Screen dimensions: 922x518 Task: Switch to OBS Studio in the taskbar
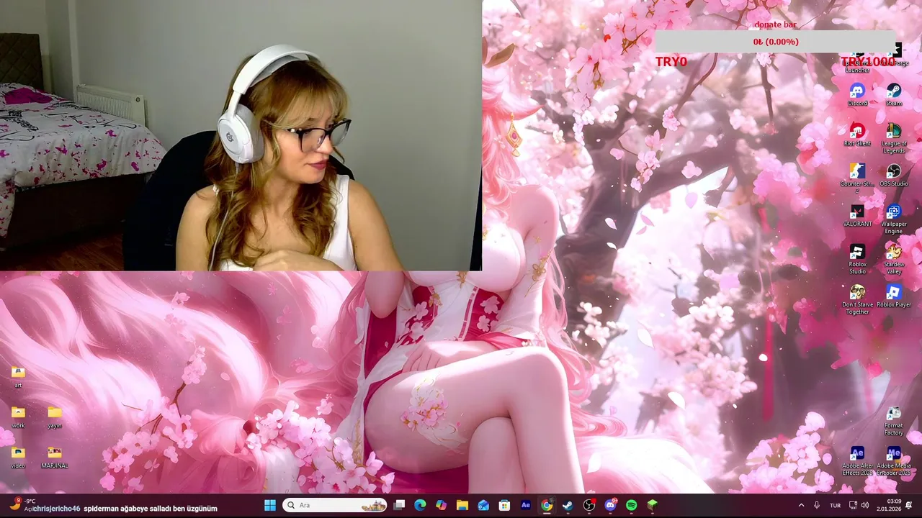pos(589,505)
